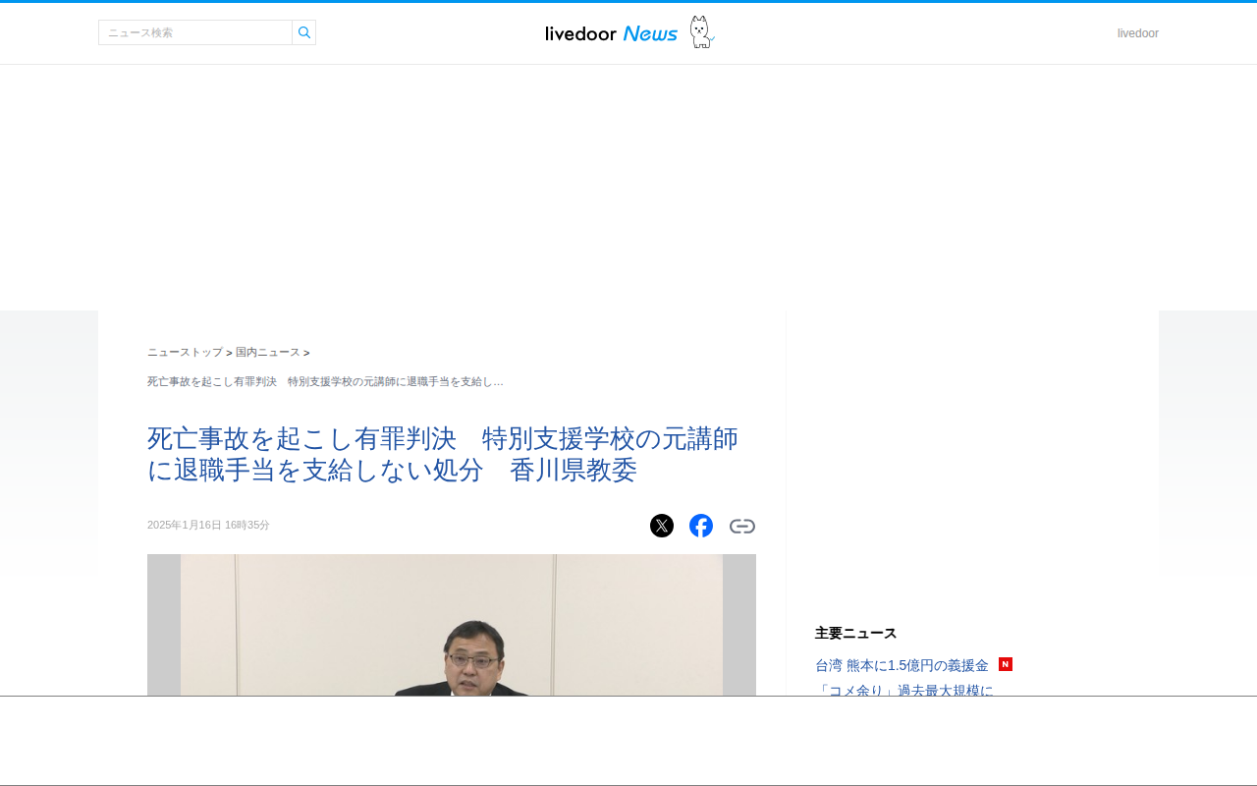
Task: Go to ニューストップ breadcrumb
Action: [185, 352]
